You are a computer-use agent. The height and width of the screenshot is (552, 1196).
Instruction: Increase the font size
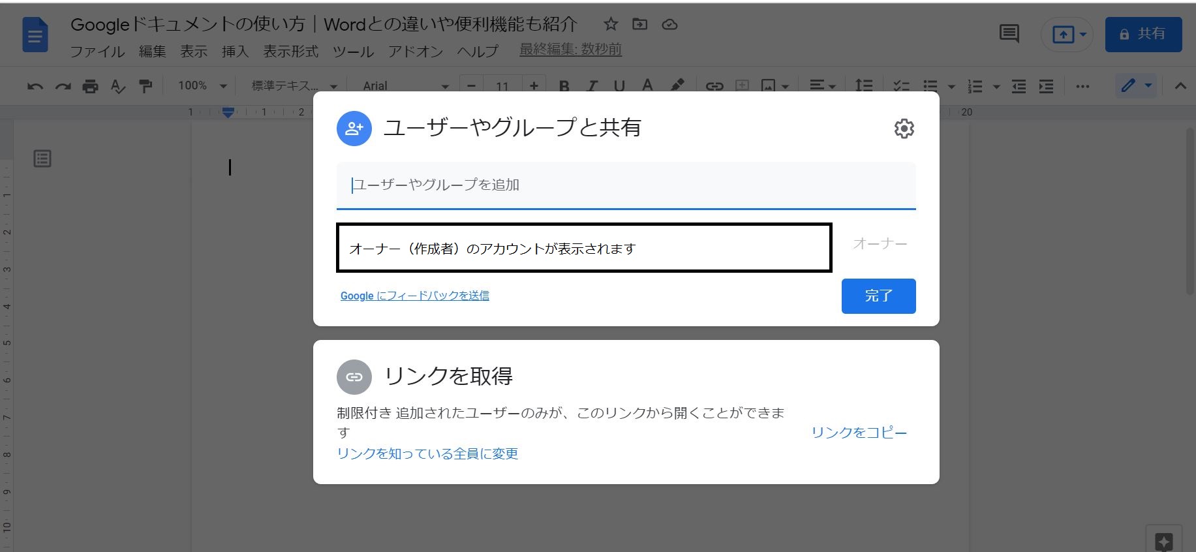point(534,86)
